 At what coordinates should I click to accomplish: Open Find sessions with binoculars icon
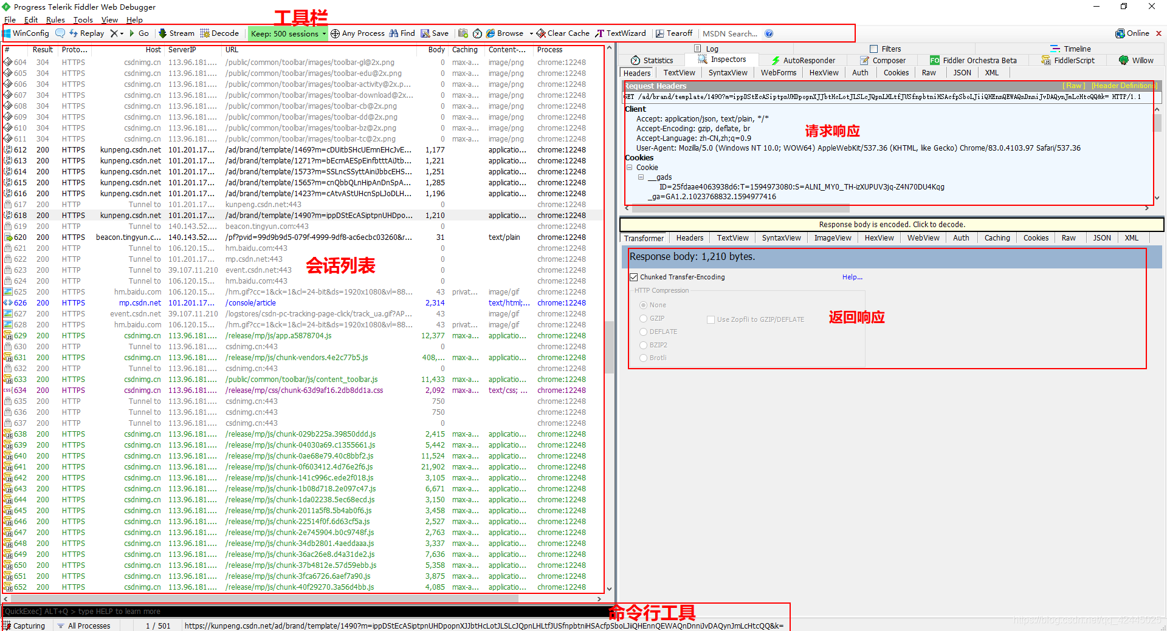(402, 33)
